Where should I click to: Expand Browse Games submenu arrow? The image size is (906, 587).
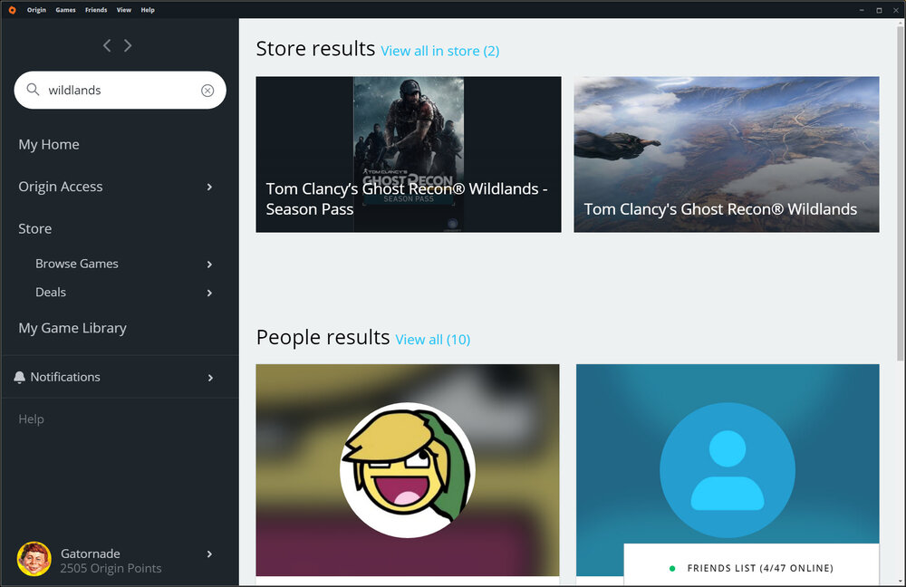click(209, 265)
